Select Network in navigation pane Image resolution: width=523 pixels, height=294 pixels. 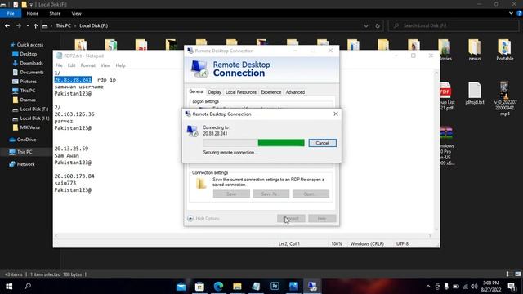click(x=22, y=164)
